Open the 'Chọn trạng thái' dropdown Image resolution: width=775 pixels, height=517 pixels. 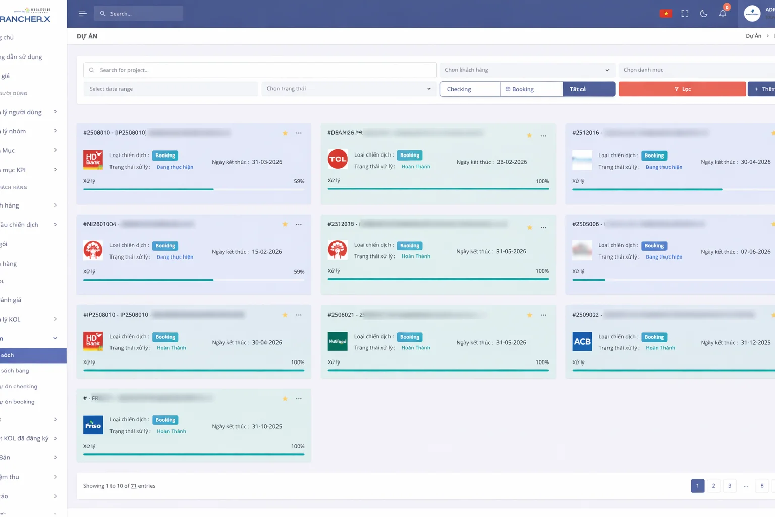(x=349, y=89)
